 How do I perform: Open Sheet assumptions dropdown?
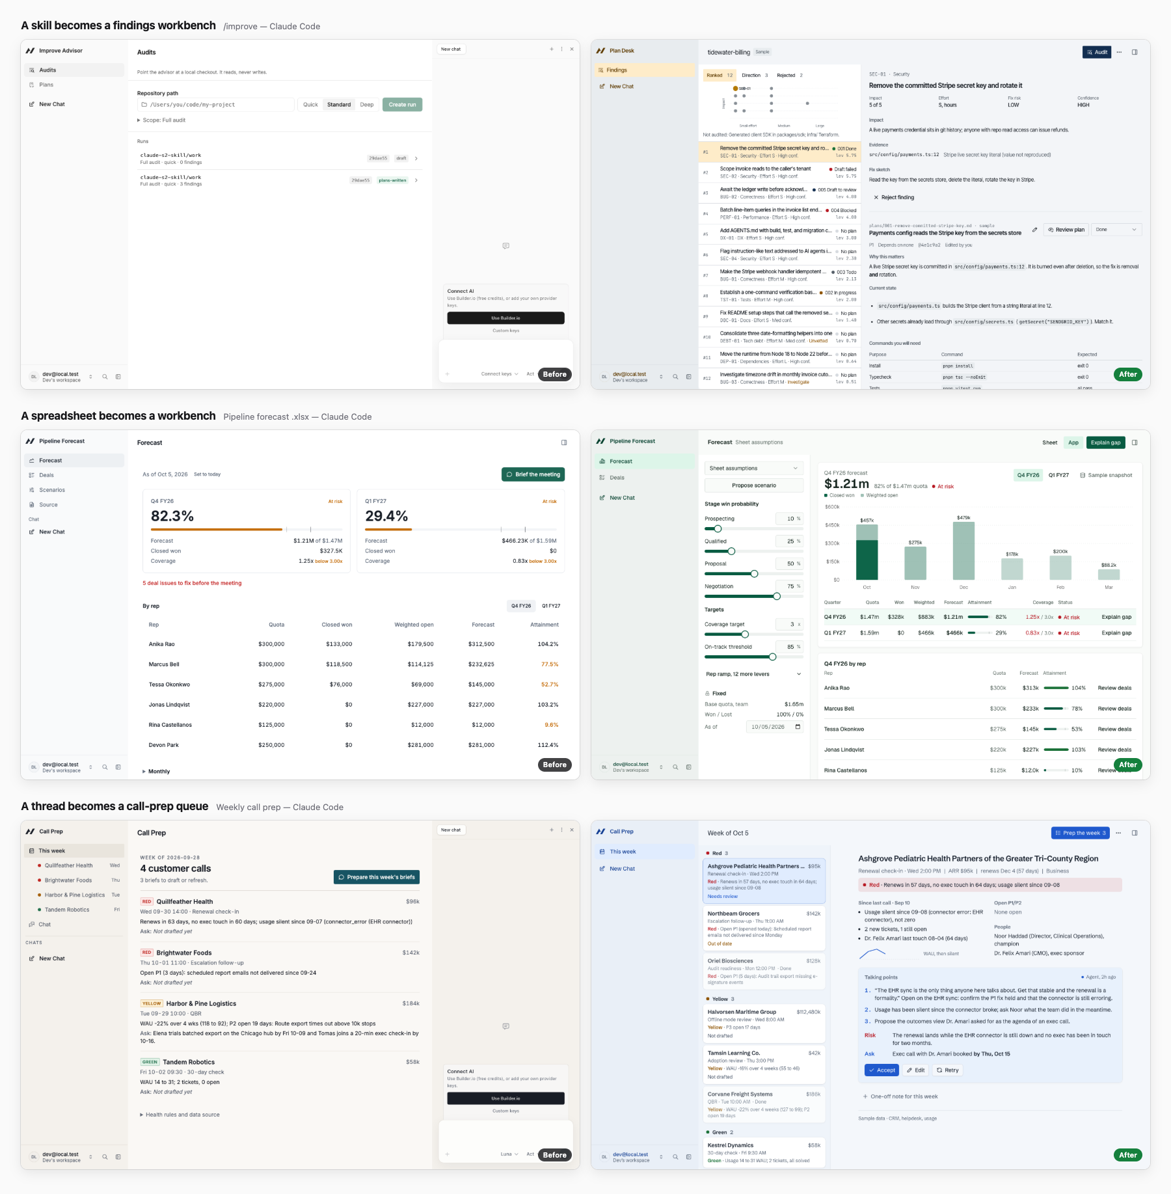[x=754, y=468]
